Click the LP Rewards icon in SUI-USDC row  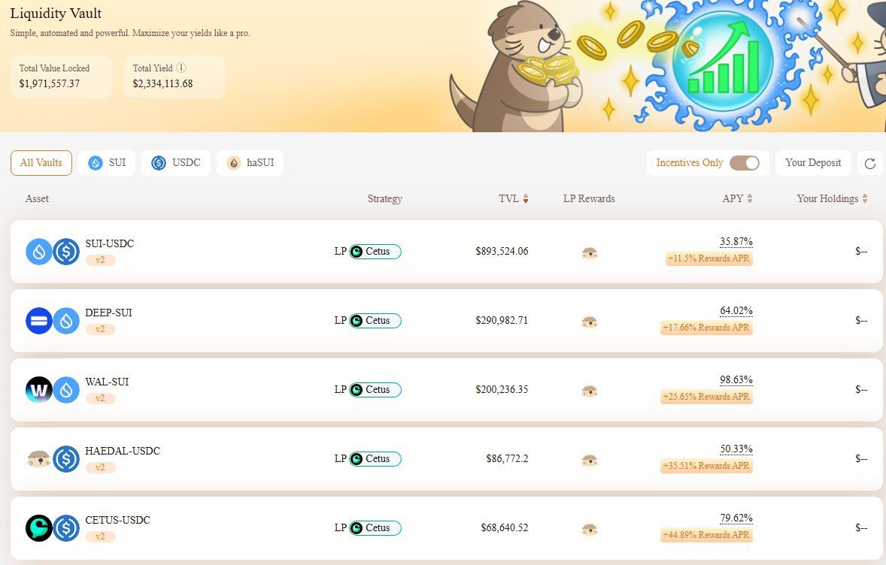tap(590, 253)
